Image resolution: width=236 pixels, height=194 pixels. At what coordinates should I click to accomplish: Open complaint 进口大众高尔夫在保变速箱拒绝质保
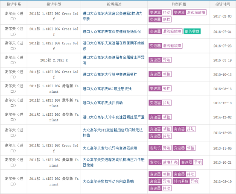(112, 32)
